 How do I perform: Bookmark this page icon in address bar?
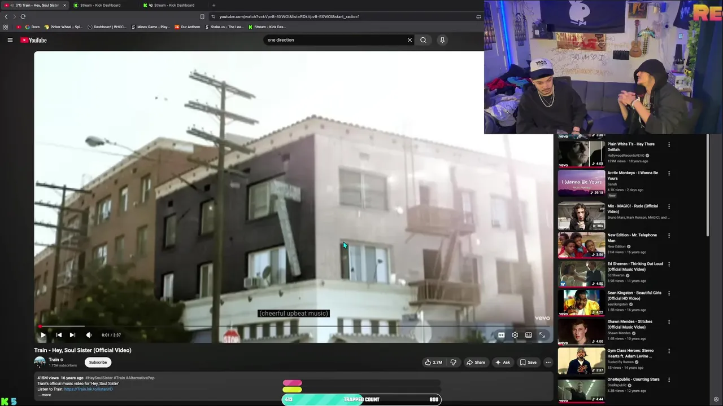coord(202,16)
